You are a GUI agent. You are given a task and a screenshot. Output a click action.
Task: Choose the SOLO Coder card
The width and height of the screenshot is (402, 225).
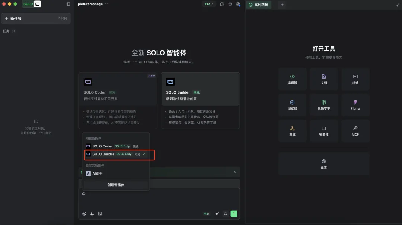coord(118,101)
